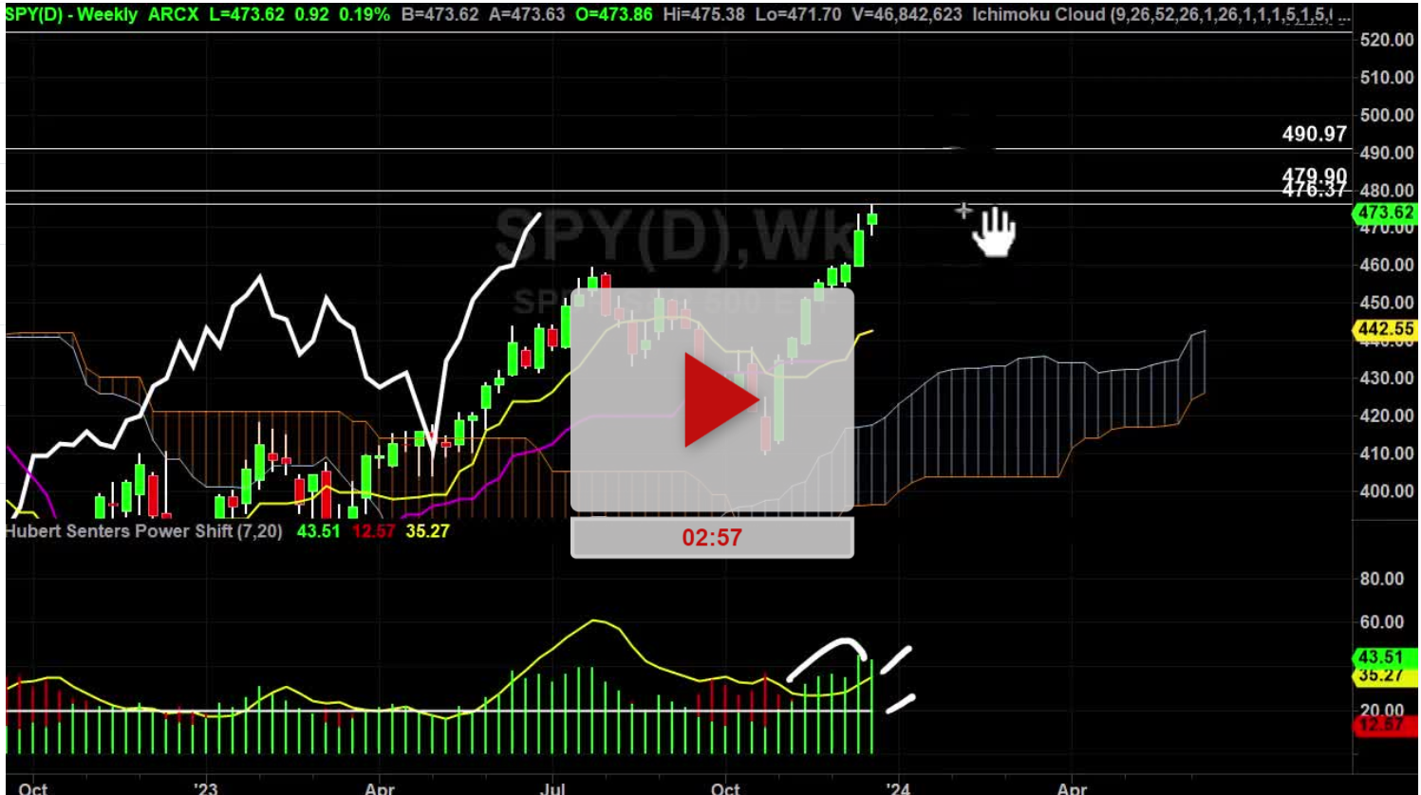The image size is (1421, 795).
Task: Click the A=473.63 ask readout
Action: coord(527,14)
